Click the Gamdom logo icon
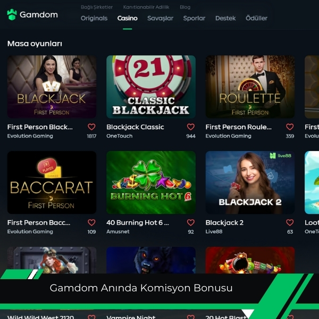The image size is (319, 319). click(x=12, y=15)
